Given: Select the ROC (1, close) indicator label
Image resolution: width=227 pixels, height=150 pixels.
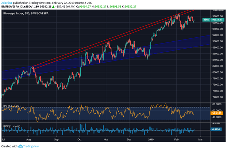Looking at the screenshot, I should 12,126.
